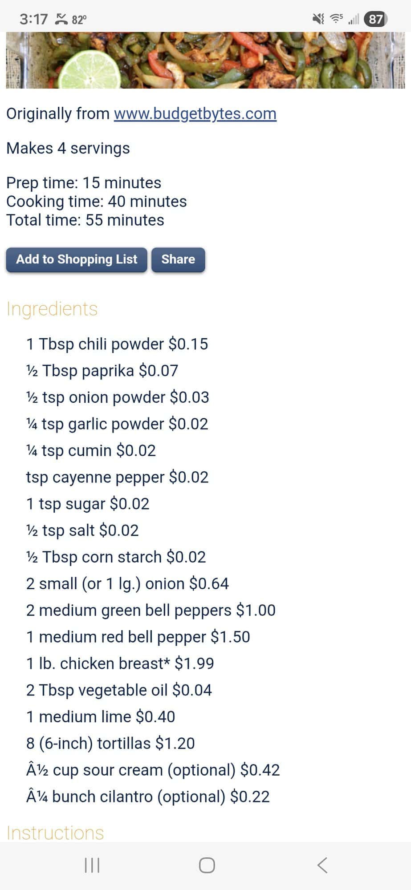Open the recent apps navigation icon

click(x=92, y=865)
